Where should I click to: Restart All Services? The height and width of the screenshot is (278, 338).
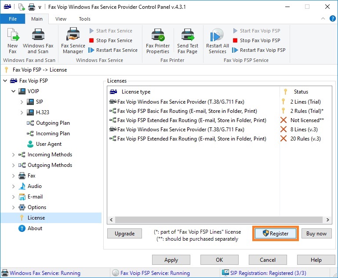(x=218, y=41)
